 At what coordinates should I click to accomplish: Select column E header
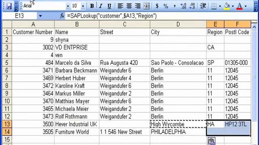pyautogui.click(x=215, y=24)
